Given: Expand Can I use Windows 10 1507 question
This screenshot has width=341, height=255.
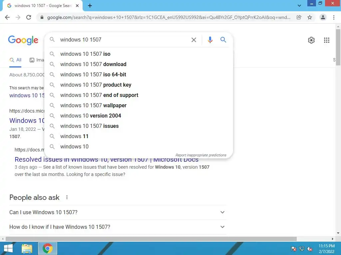Looking at the screenshot, I should 118,212.
